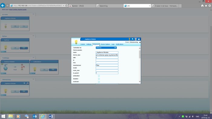
Task: Click Internet Explorer taskbar icon
Action: pyautogui.click(x=43, y=116)
